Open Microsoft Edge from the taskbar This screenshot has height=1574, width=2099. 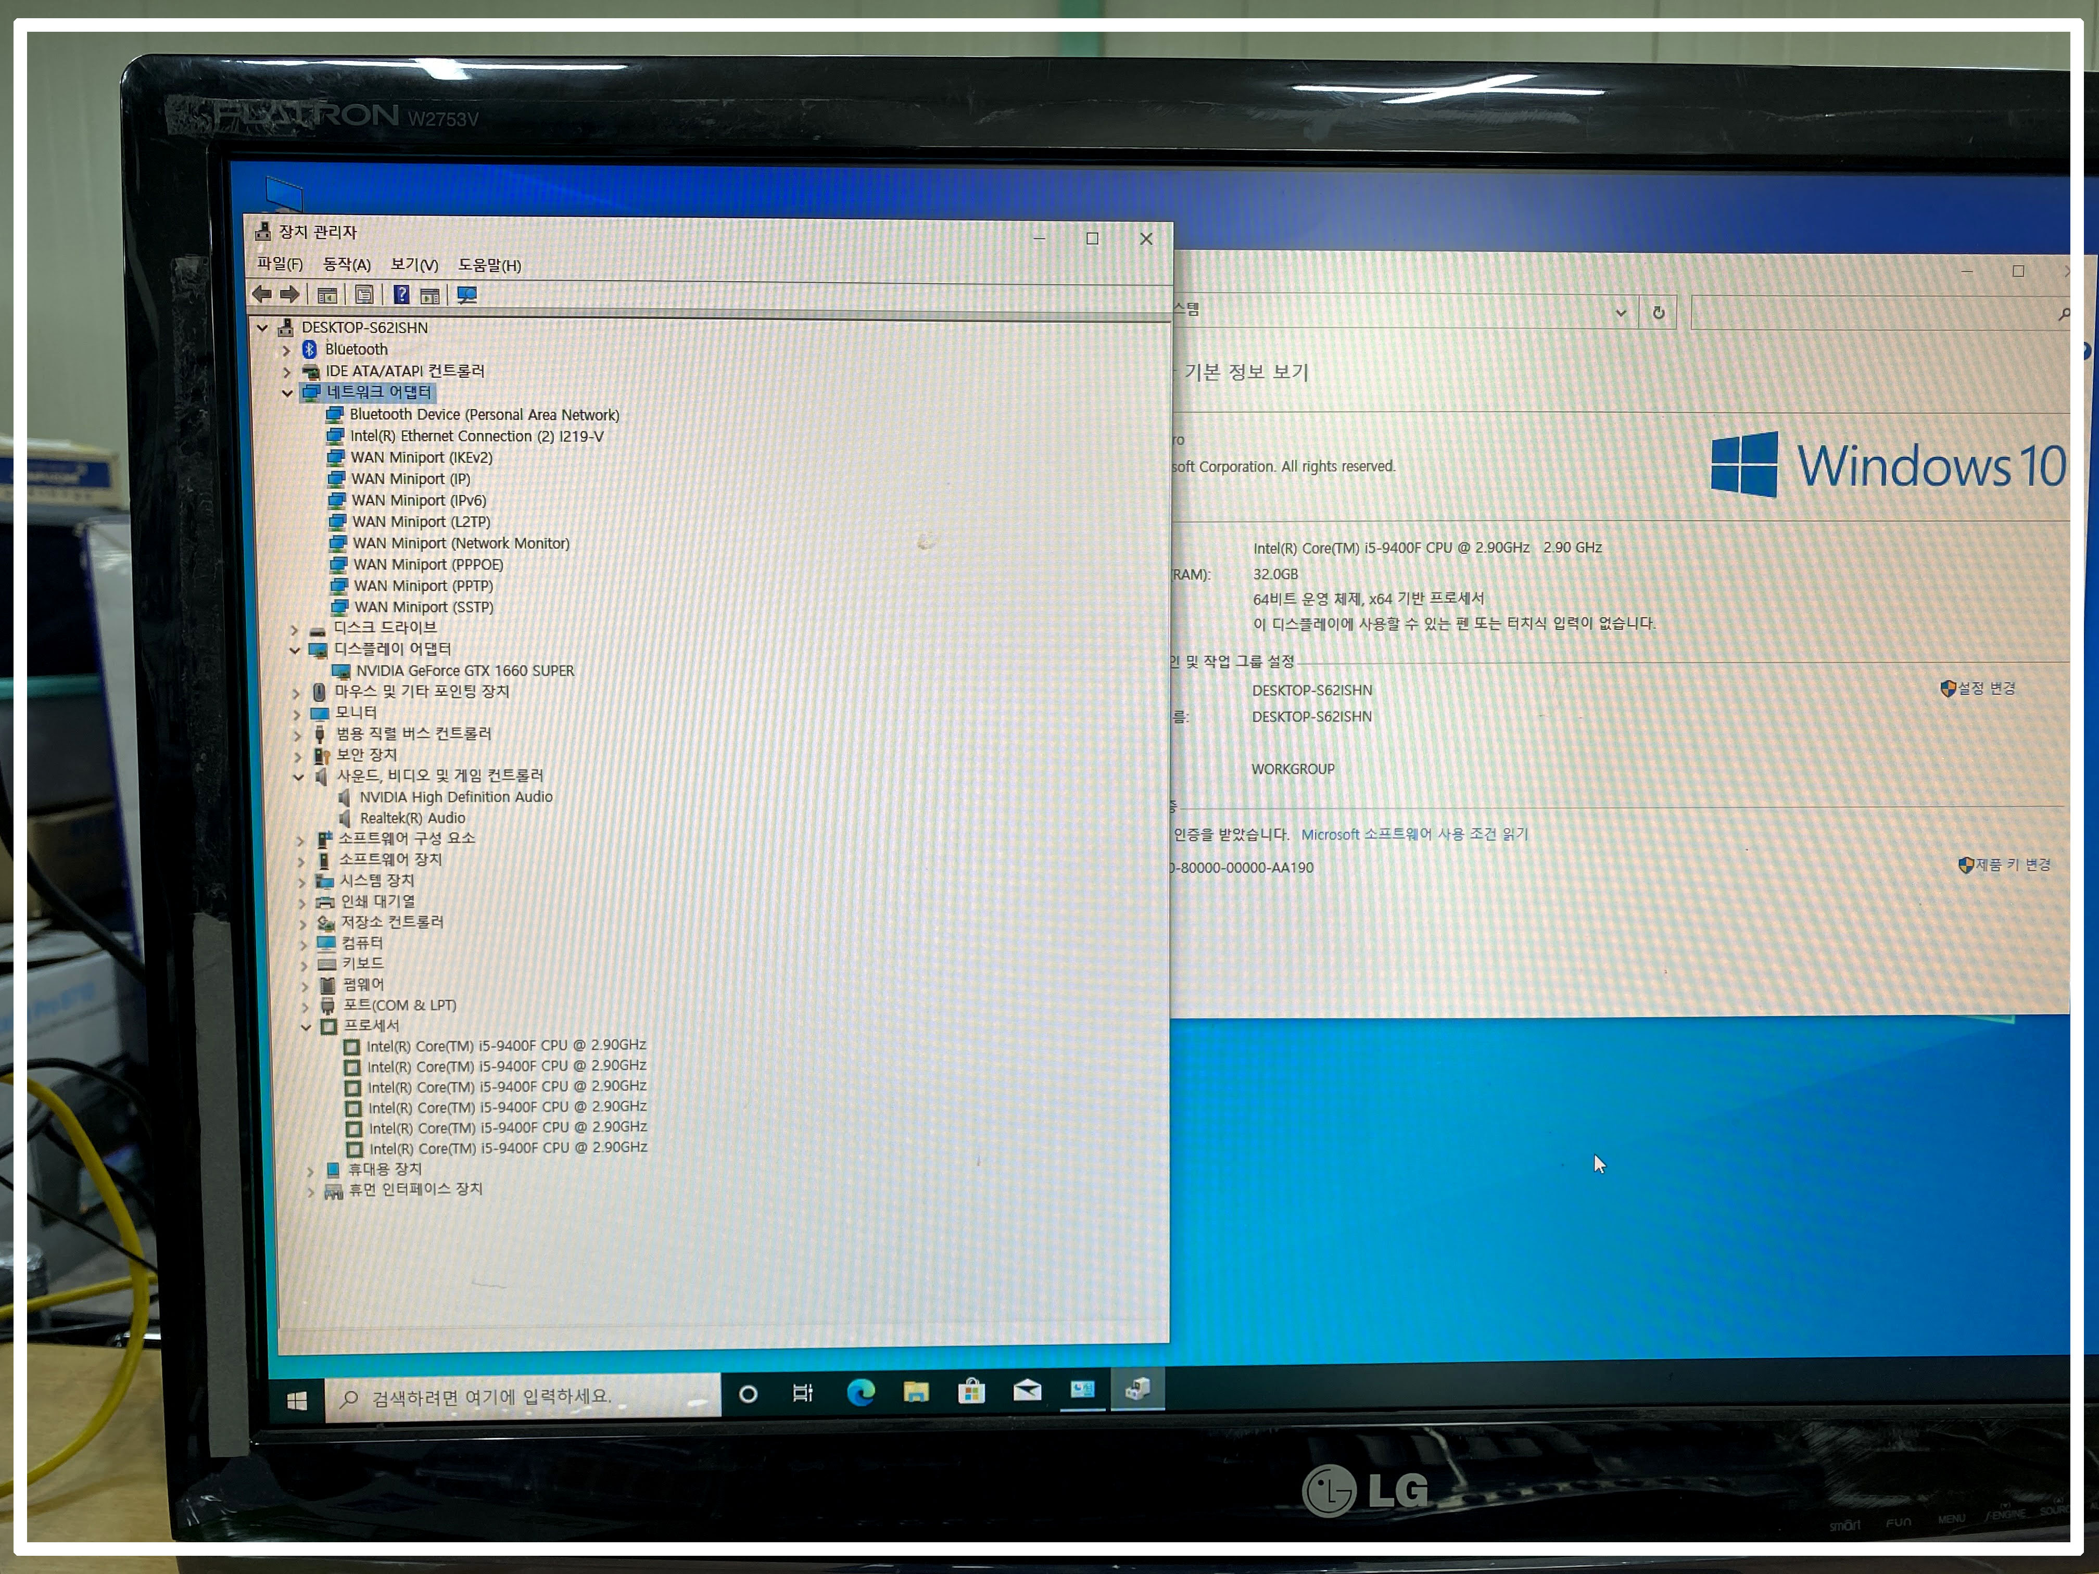861,1392
